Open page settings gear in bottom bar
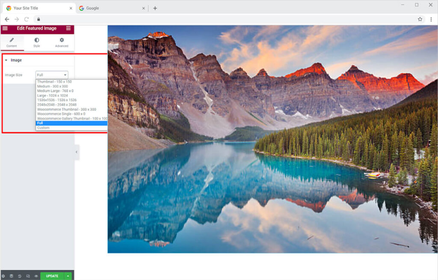Screen dimensions: 438x280 click(x=3, y=276)
